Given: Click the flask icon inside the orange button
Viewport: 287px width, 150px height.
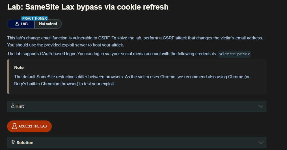Looking at the screenshot, I should tap(14, 126).
